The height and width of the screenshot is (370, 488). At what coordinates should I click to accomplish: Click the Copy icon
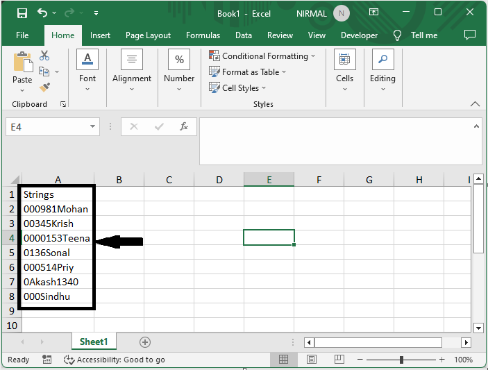pos(44,72)
